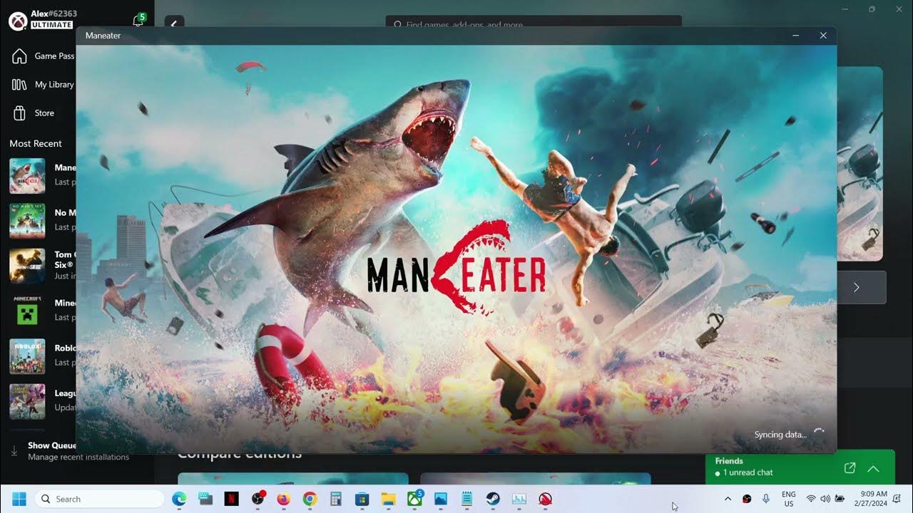
Task: Launch Firefox from the taskbar
Action: coord(284,499)
